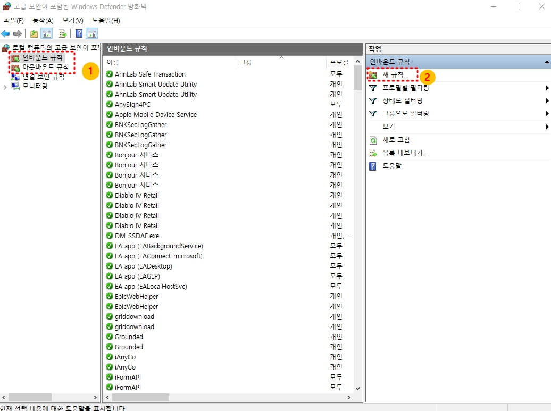Image resolution: width=551 pixels, height=411 pixels.
Task: Expand the 모니터링 tree node
Action: (x=5, y=87)
